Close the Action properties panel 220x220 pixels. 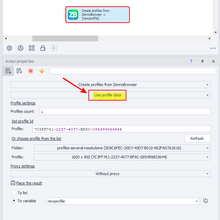click(213, 61)
